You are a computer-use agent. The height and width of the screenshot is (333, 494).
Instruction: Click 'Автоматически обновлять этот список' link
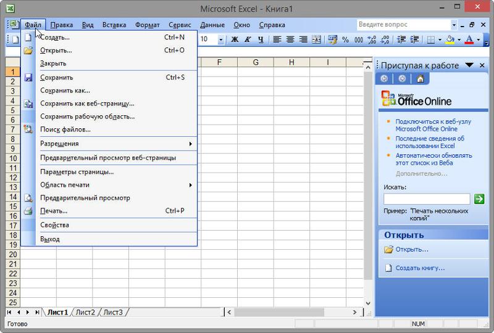coord(434,159)
